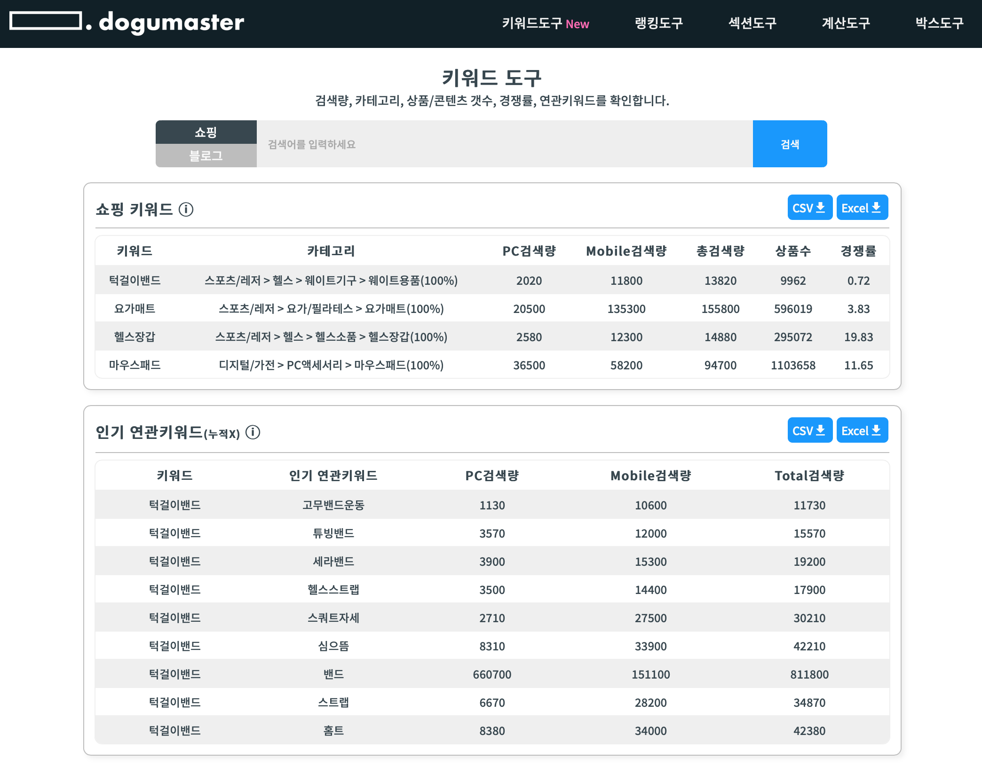Select the 마우스패드 keyword in the table
982x766 pixels.
135,365
